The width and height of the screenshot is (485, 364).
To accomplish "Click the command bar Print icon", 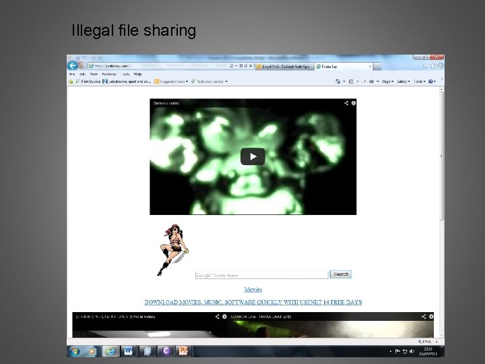I will [371, 82].
